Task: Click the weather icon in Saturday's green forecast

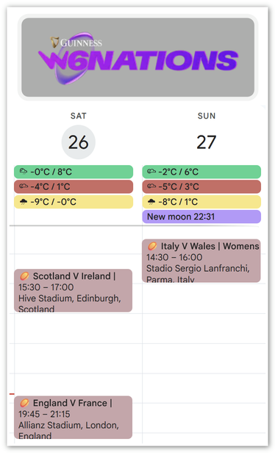Action: pos(24,172)
